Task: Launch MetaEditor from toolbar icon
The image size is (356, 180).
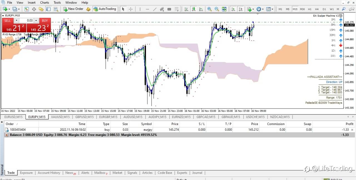Action: 88,9
